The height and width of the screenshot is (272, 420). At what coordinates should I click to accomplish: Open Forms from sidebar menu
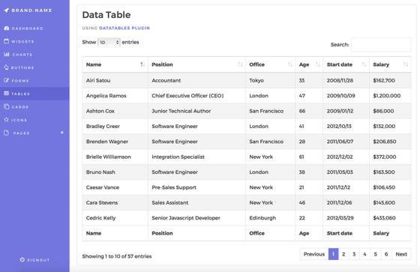tap(34, 81)
